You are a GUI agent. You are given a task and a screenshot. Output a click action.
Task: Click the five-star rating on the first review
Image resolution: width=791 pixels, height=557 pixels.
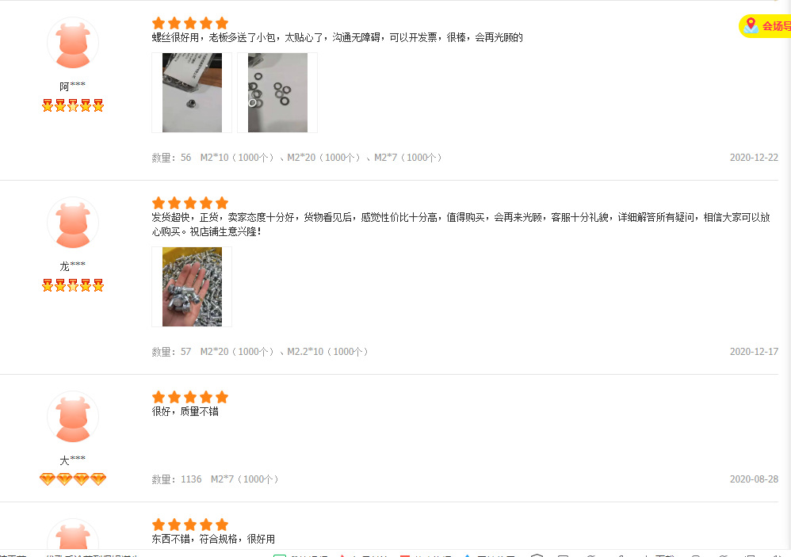pos(190,23)
